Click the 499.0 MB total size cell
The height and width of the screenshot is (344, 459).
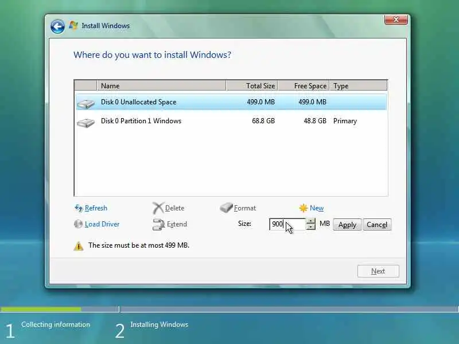(x=260, y=102)
